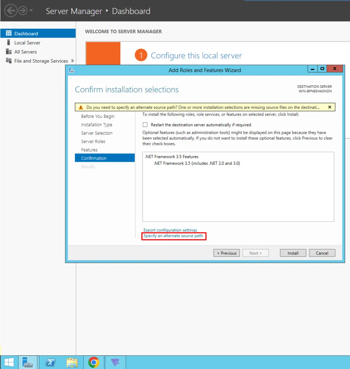Screen dimensions: 350x369
Task: Click the wizard title bar icon
Action: coord(71,70)
